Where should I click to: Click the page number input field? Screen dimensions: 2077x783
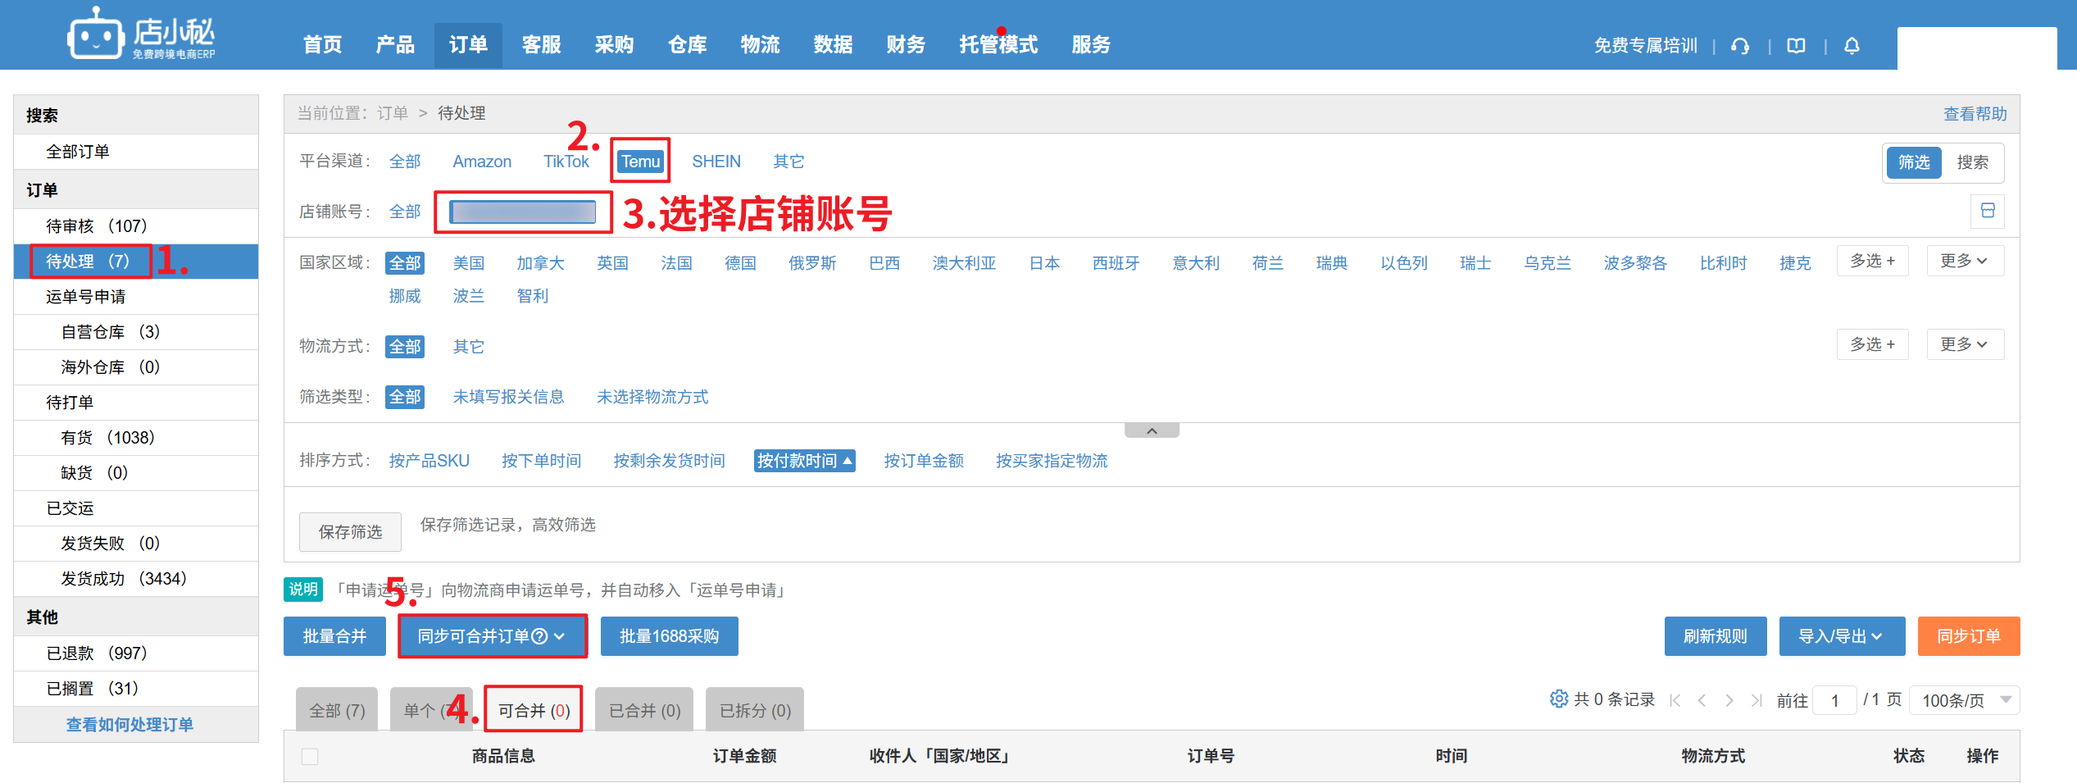1834,700
